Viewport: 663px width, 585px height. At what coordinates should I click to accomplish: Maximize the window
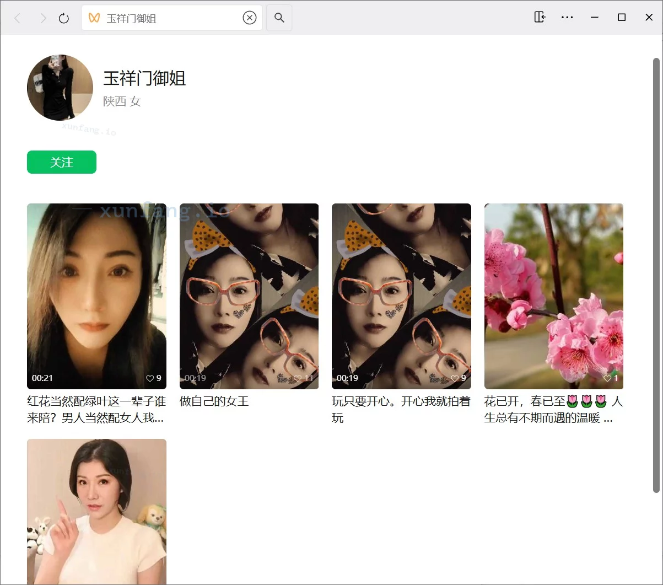[x=622, y=17]
